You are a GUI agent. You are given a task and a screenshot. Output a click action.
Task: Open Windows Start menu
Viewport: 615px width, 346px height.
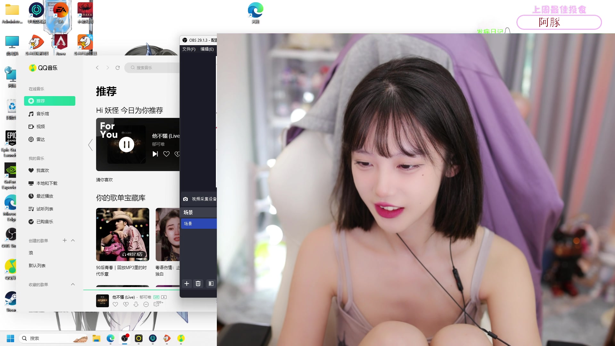[10, 338]
